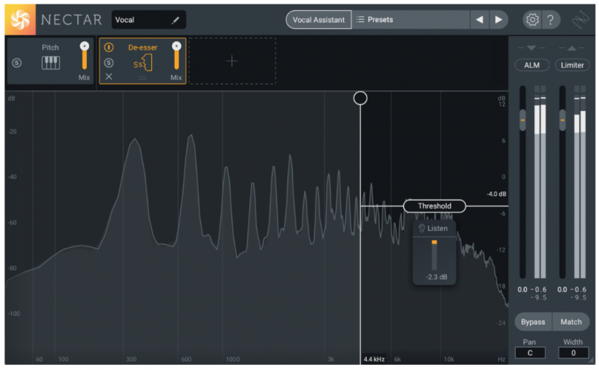Remove the De-esser module
599x370 pixels.
[x=109, y=77]
